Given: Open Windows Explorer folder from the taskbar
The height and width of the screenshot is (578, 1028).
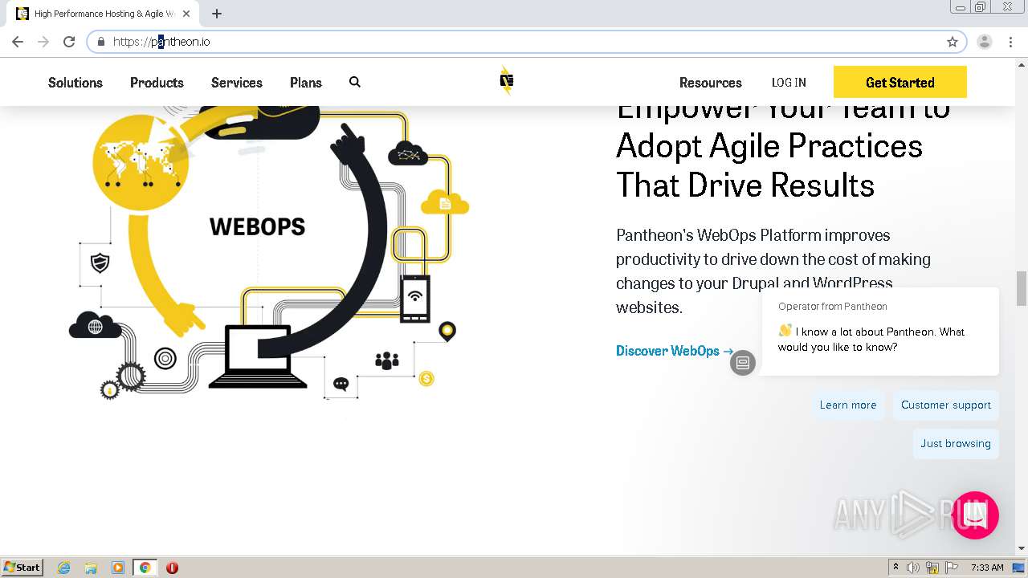Looking at the screenshot, I should click(91, 568).
